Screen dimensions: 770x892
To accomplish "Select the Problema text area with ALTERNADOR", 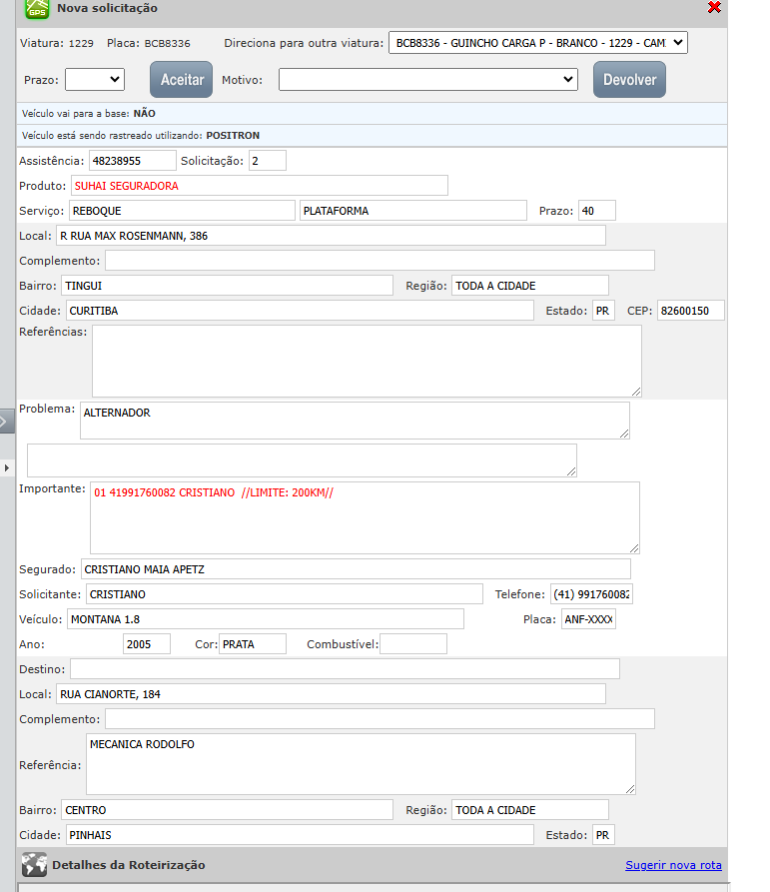I will tap(355, 421).
